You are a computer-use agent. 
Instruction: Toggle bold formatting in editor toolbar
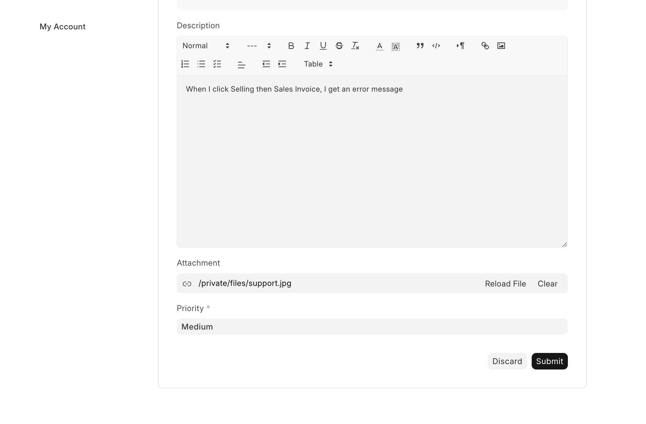pyautogui.click(x=291, y=46)
